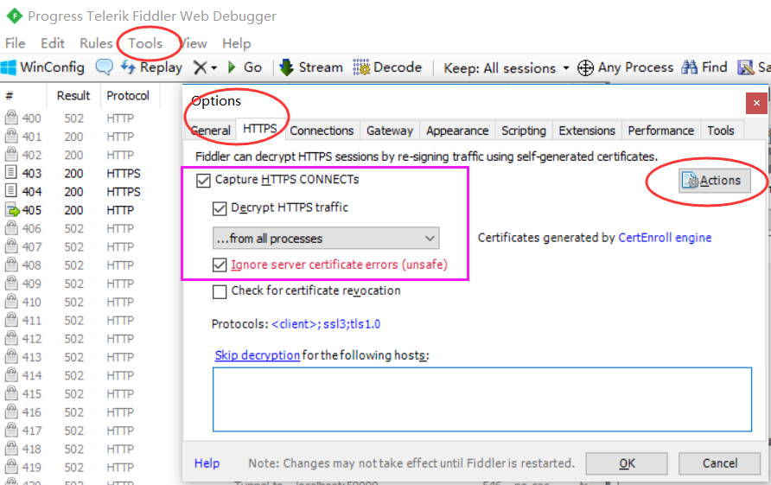771x485 pixels.
Task: Toggle Decode in the toolbar
Action: pyautogui.click(x=387, y=67)
